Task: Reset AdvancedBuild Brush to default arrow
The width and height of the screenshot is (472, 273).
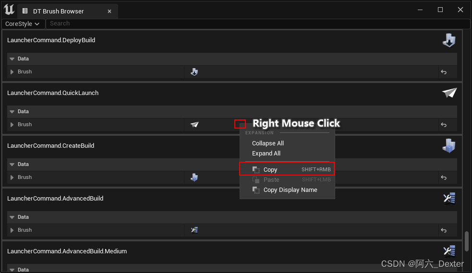Action: tap(444, 230)
